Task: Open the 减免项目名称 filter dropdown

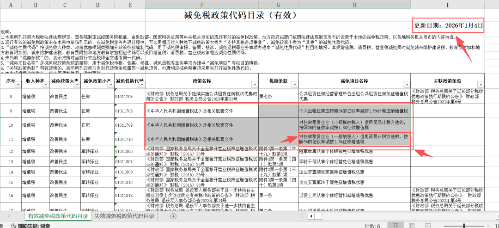Action: tap(406, 84)
